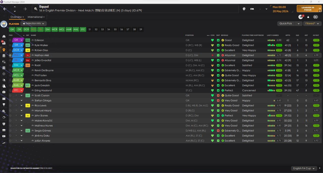Toggle pick circle for Julián Álvarez
This screenshot has height=173, width=323.
(x=10, y=141)
